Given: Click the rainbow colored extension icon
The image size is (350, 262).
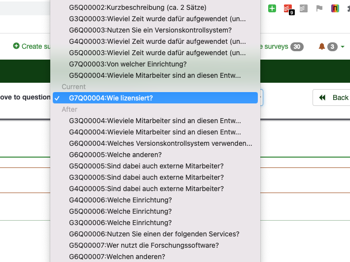Looking at the screenshot, I should (335, 8).
